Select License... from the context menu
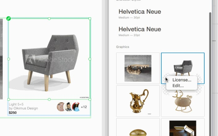This screenshot has width=218, height=136. coord(182,80)
